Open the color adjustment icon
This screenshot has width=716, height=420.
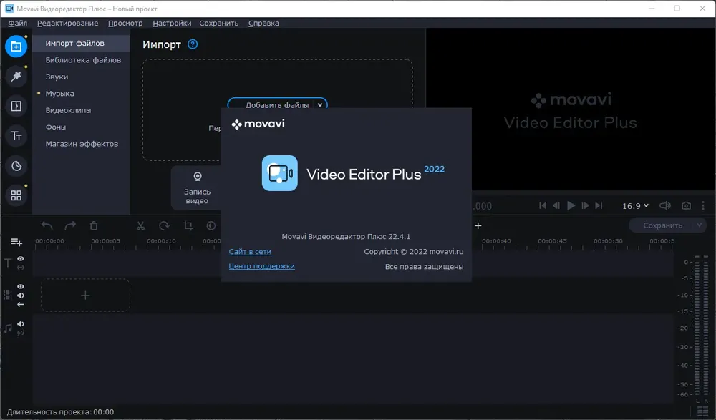(x=211, y=225)
